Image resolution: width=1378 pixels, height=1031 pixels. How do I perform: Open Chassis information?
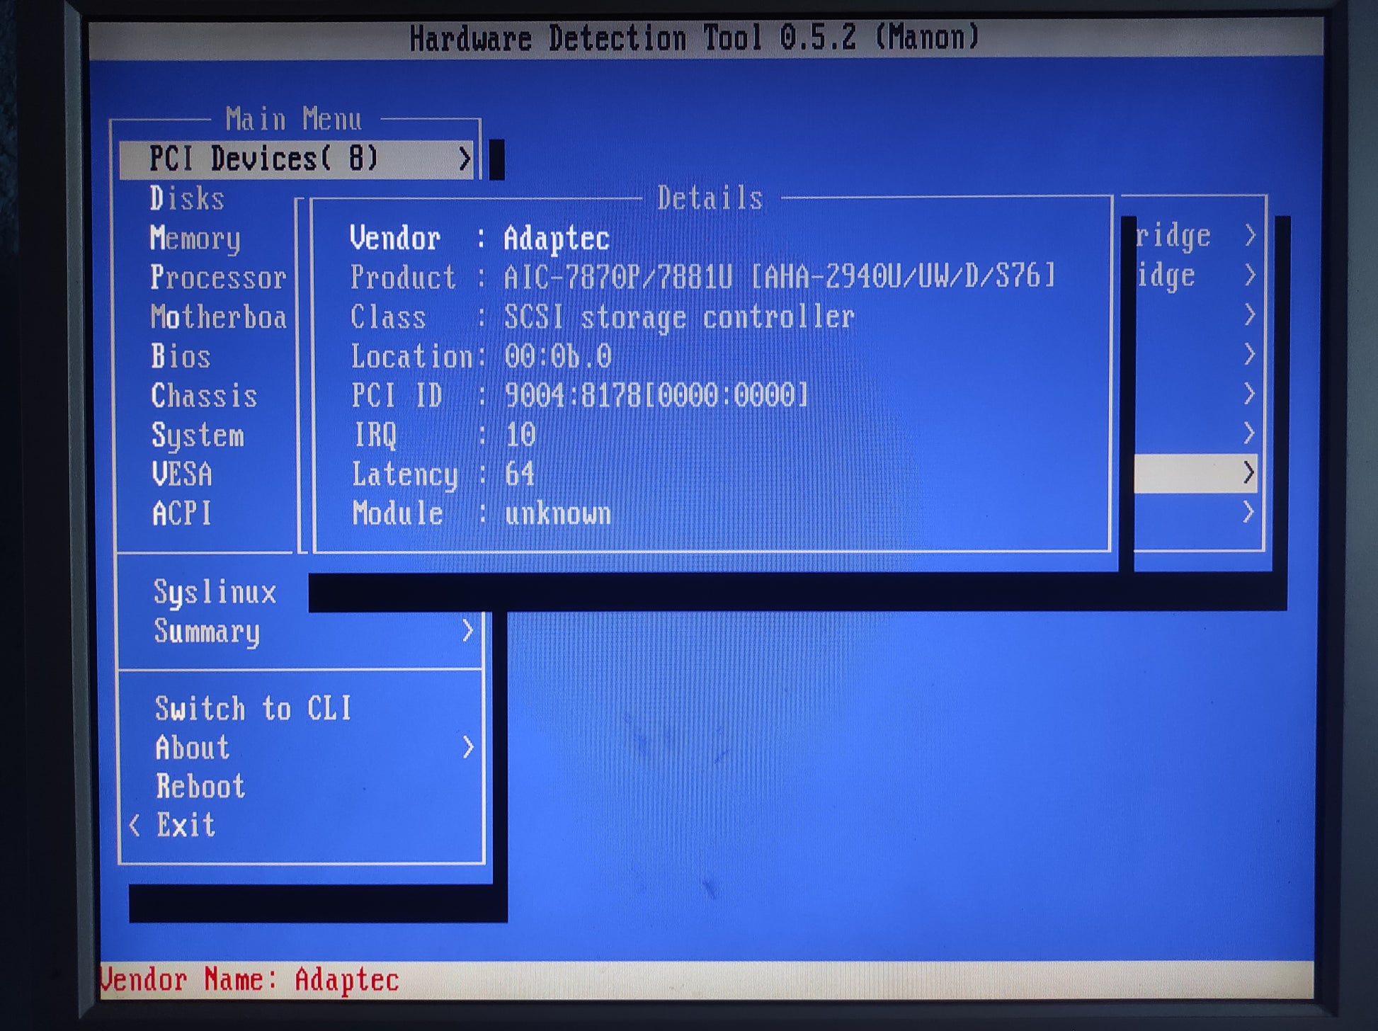tap(204, 396)
